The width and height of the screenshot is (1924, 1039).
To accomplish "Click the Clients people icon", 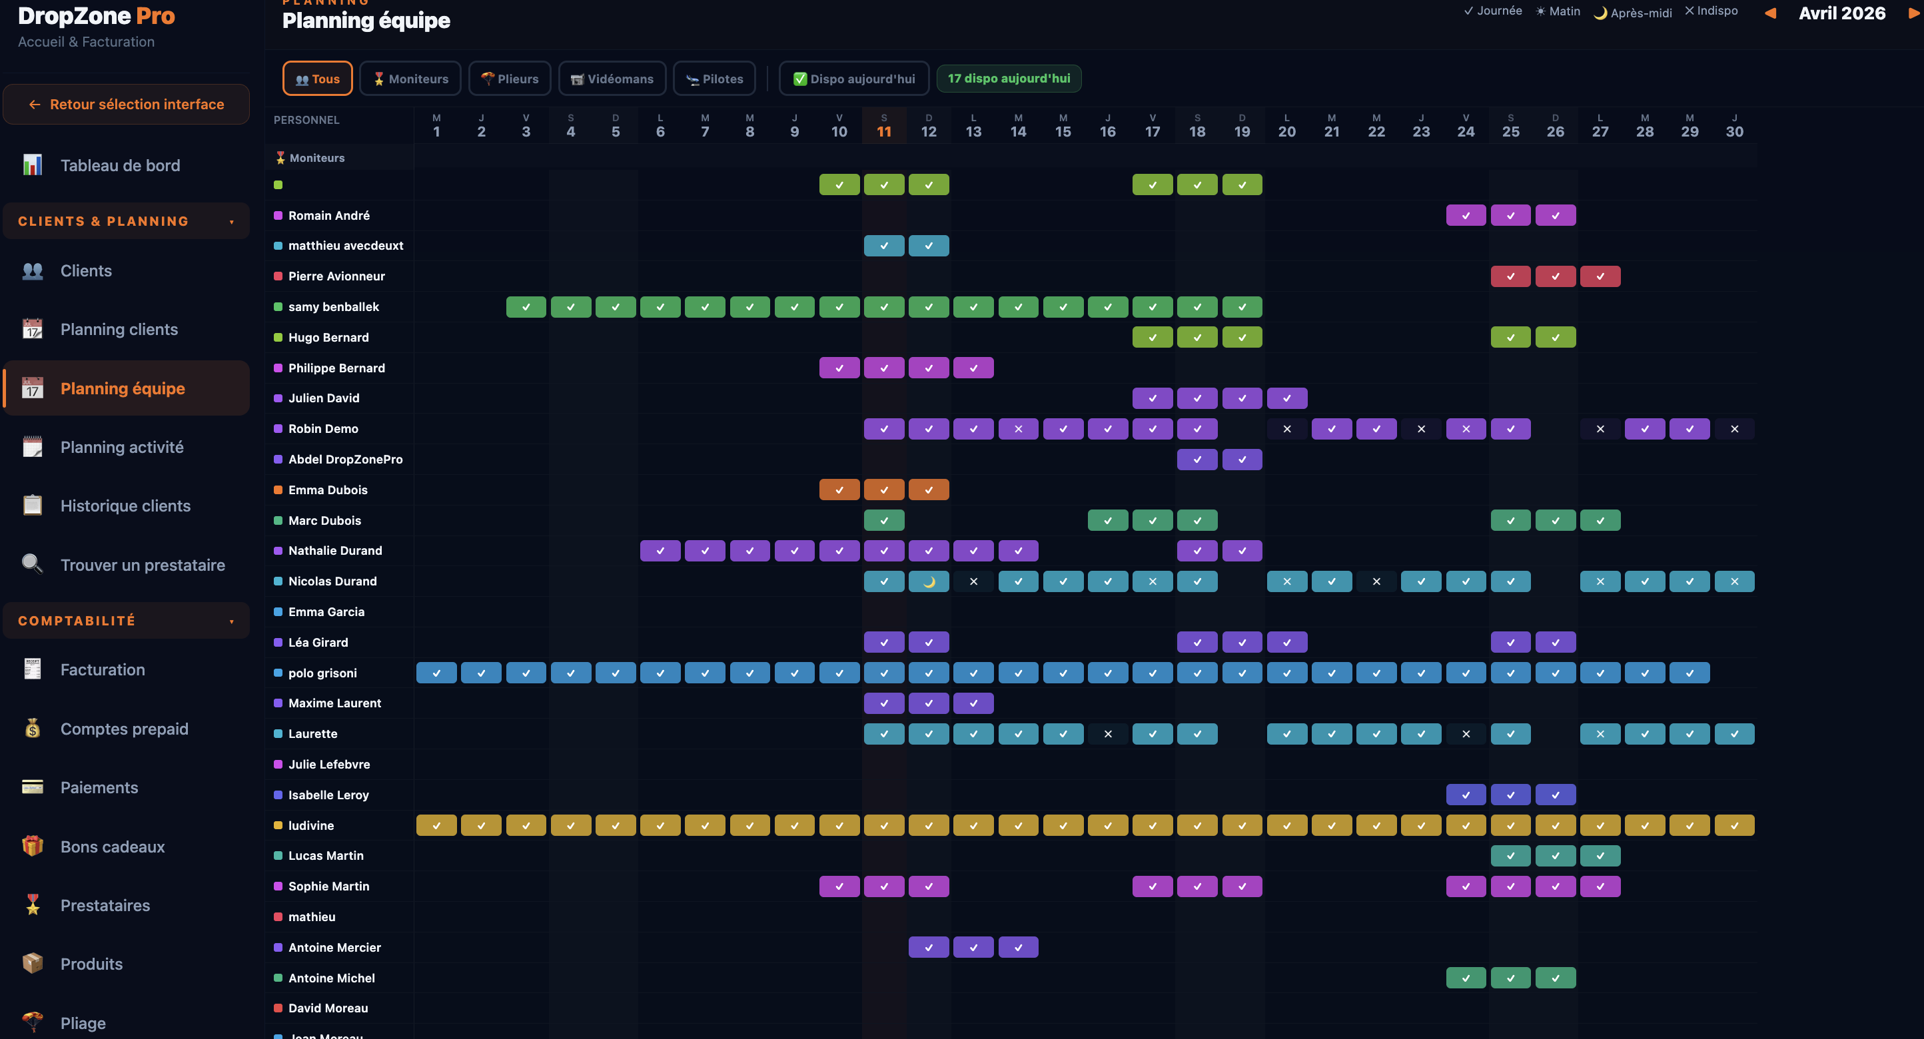I will (x=32, y=270).
